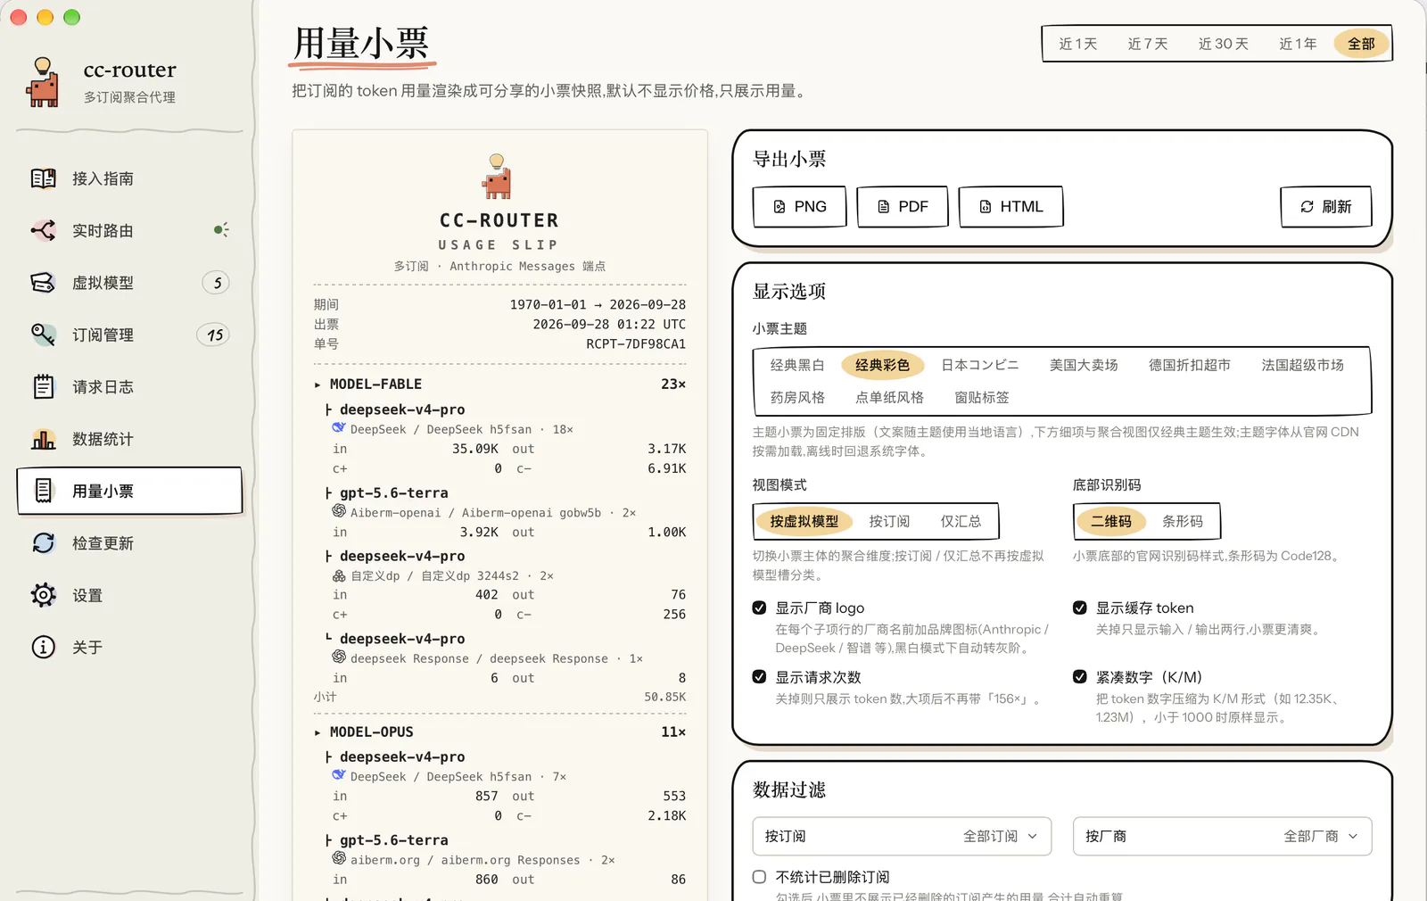Viewport: 1427px width, 901px height.
Task: Select the 条形码 footer code option
Action: point(1183,522)
